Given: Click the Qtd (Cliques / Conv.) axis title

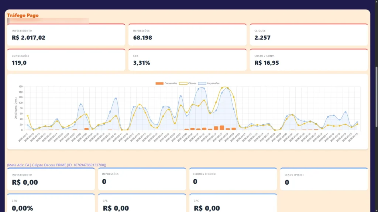Looking at the screenshot, I should tap(16, 108).
